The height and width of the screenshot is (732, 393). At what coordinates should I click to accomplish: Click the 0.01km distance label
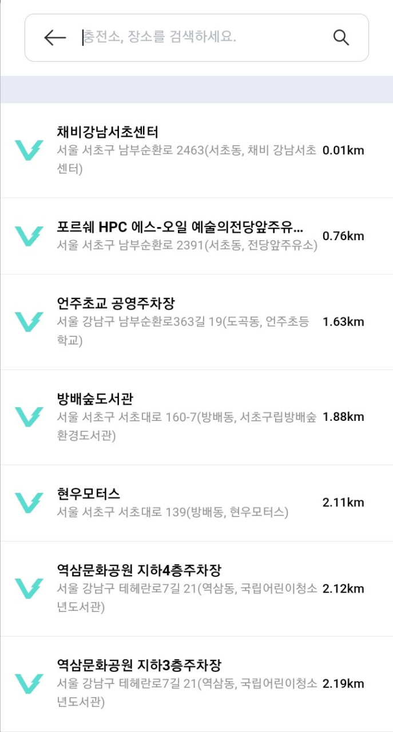(343, 150)
